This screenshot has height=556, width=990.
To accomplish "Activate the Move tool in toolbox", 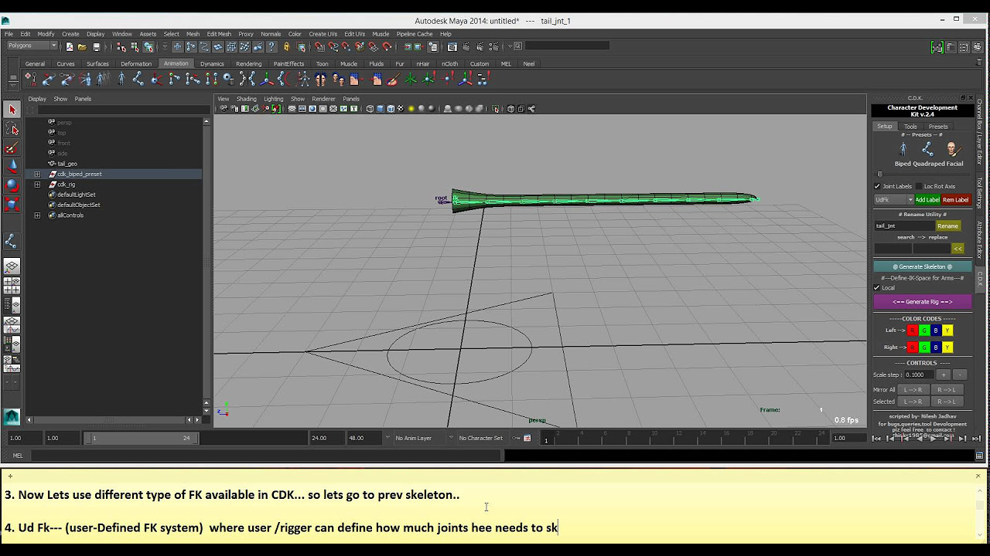I will point(12,166).
